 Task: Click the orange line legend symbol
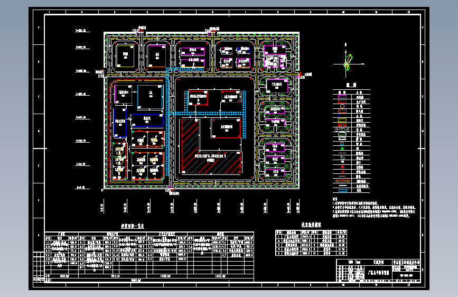pos(342,153)
